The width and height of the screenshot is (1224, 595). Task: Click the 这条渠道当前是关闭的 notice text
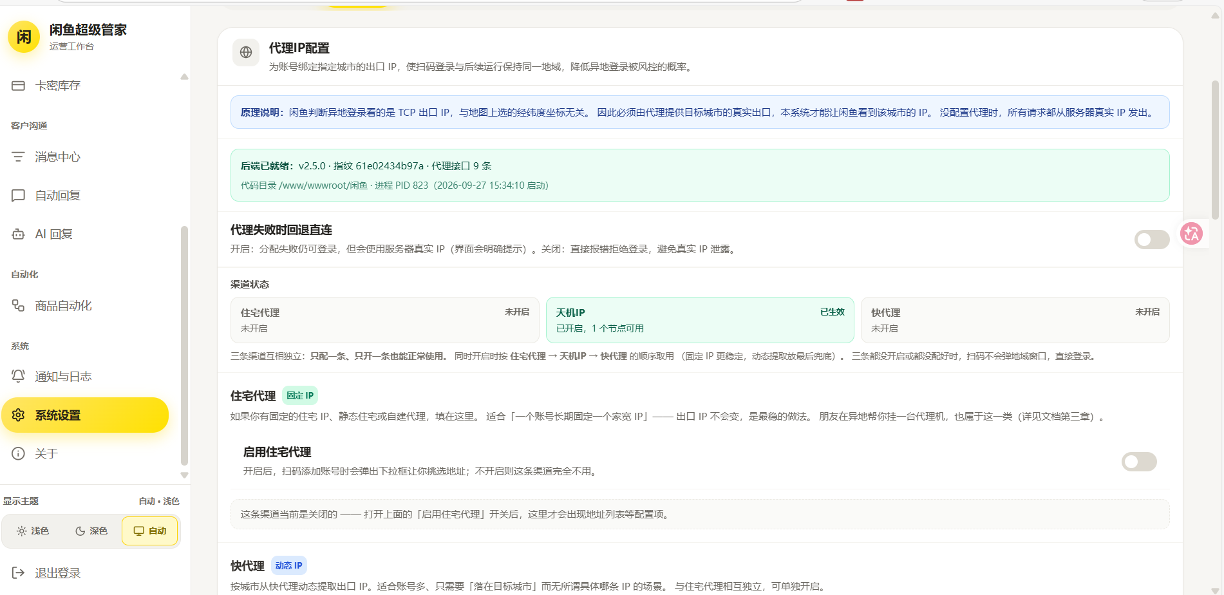pyautogui.click(x=457, y=515)
